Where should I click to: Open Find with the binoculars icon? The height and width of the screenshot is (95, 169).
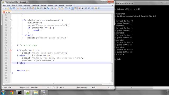point(45,8)
